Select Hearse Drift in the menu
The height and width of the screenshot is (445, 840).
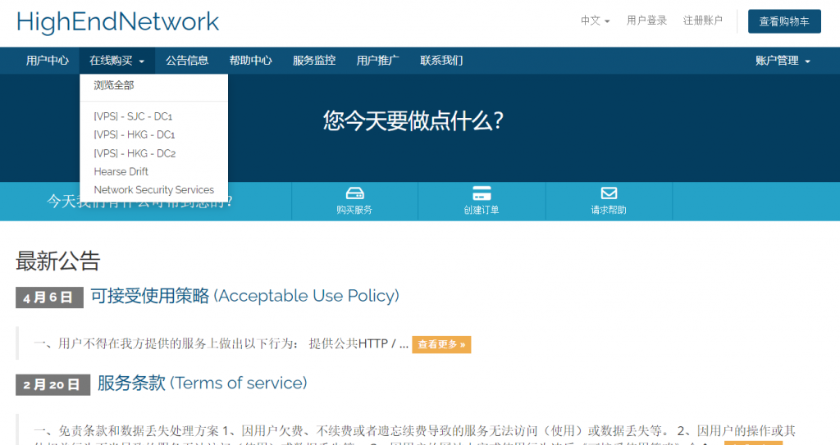click(x=121, y=171)
